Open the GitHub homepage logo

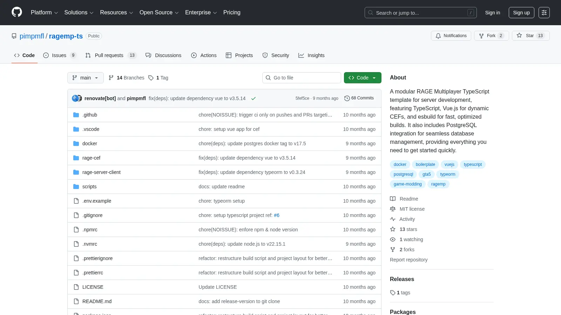coord(17,12)
